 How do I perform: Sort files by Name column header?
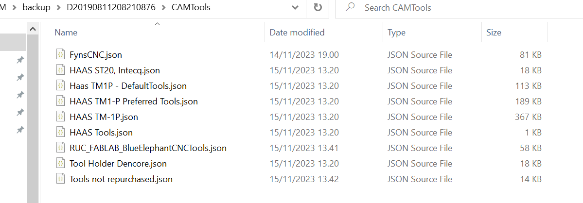66,32
